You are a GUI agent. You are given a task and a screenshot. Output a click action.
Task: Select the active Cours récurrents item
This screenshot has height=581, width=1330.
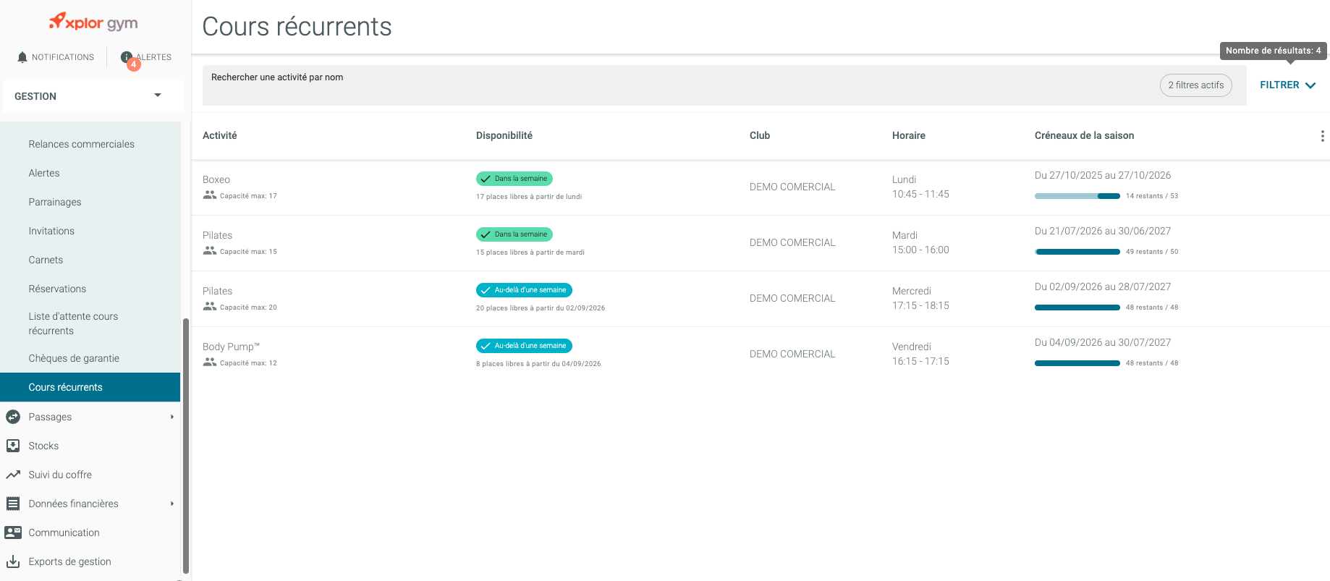90,387
